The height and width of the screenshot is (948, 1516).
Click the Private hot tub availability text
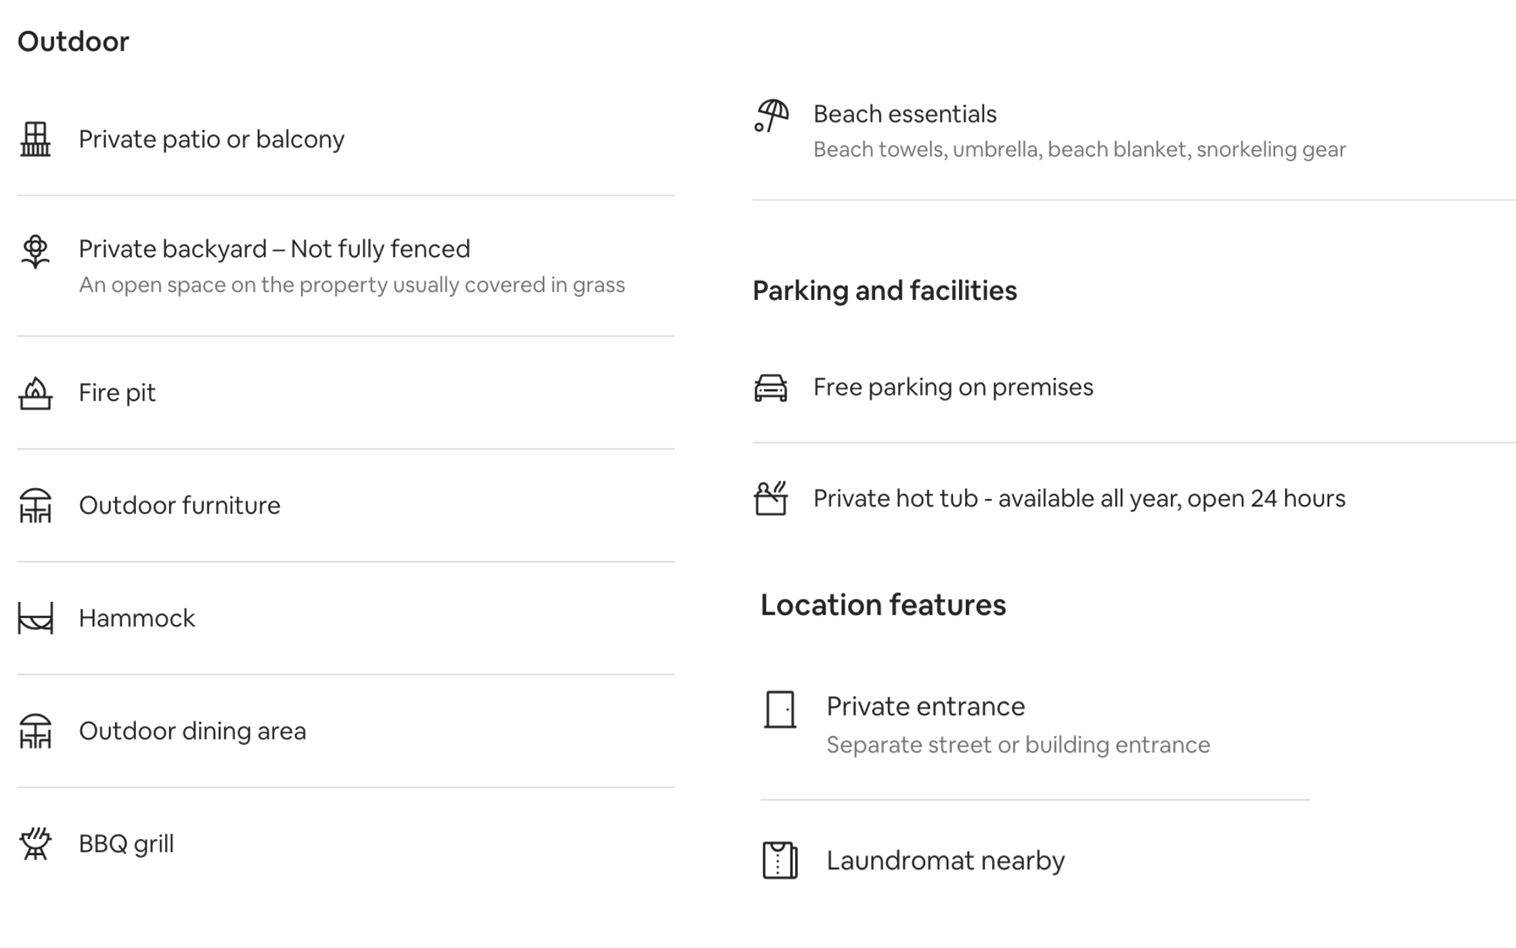[1079, 498]
